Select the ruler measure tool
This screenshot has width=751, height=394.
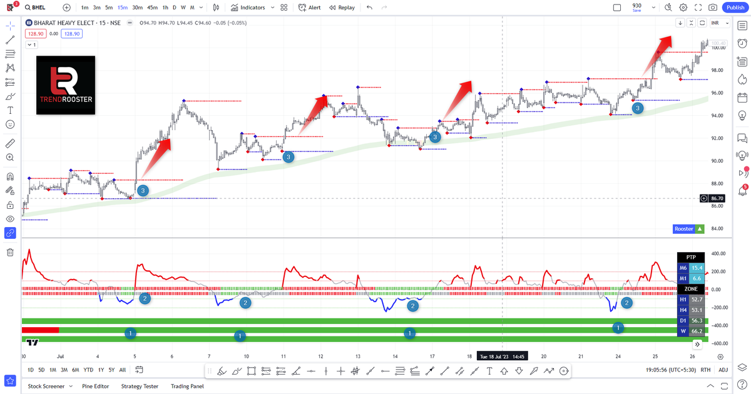(10, 143)
